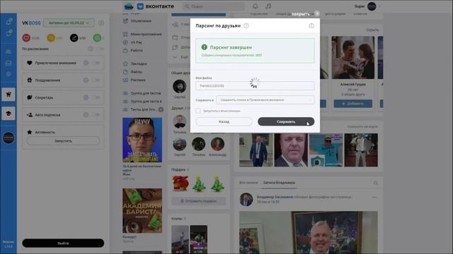Click the yellow circle counter icon
The width and height of the screenshot is (453, 254).
pos(51,37)
